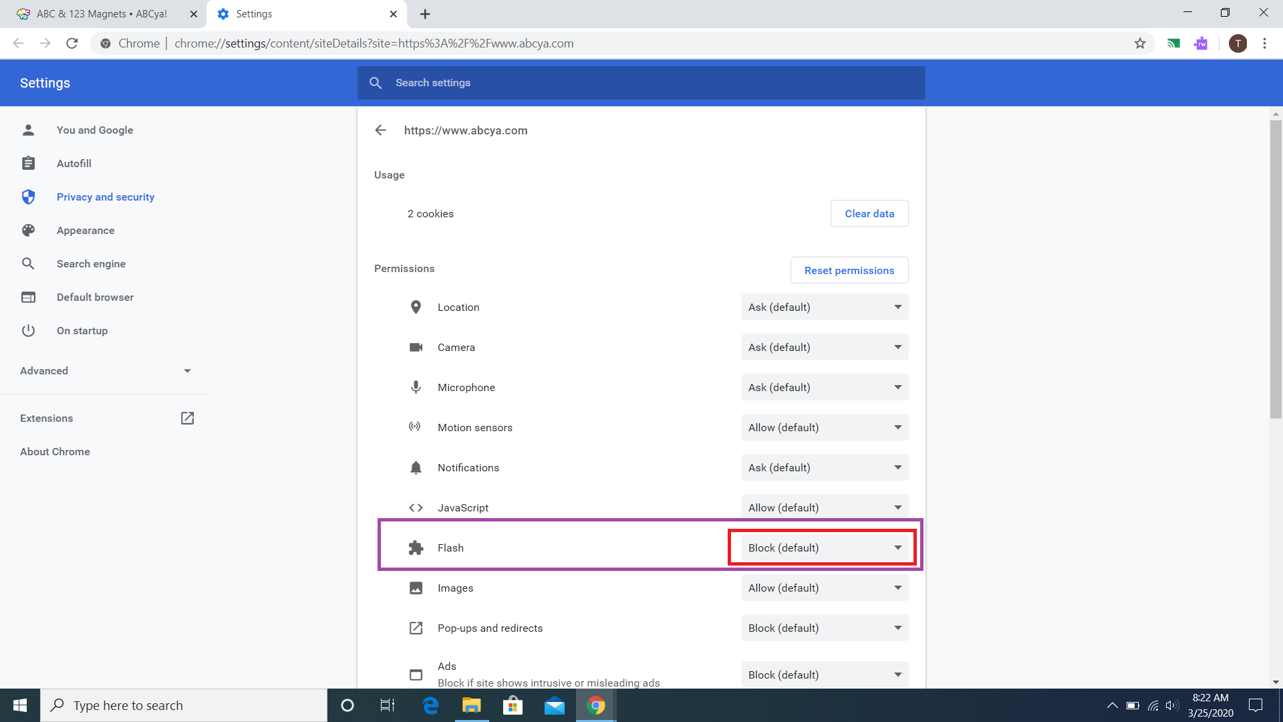Click the search magnifier icon in settings

click(376, 83)
